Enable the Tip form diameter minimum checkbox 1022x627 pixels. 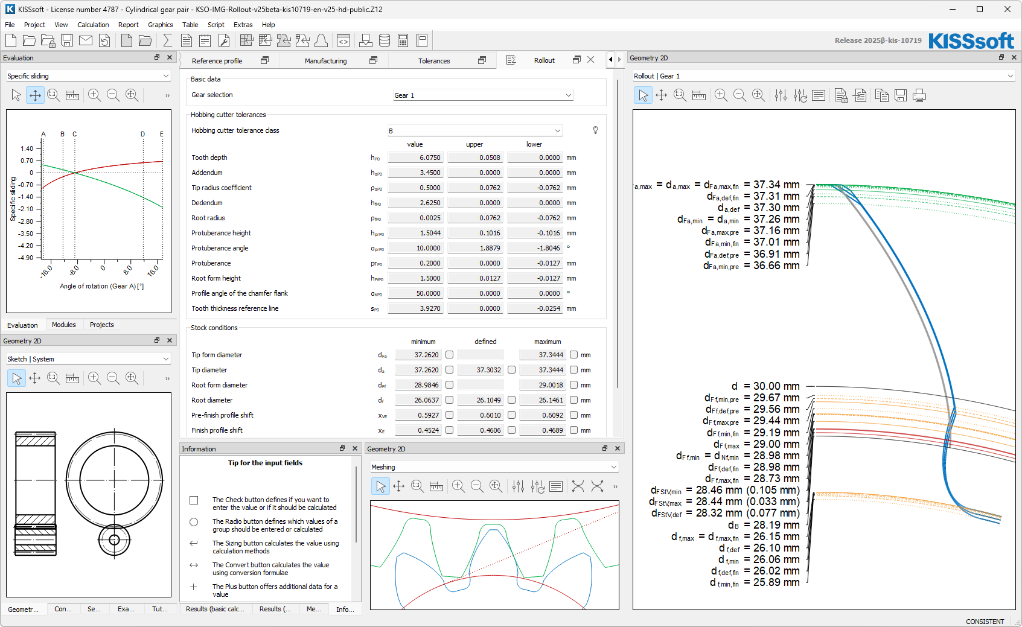[449, 355]
